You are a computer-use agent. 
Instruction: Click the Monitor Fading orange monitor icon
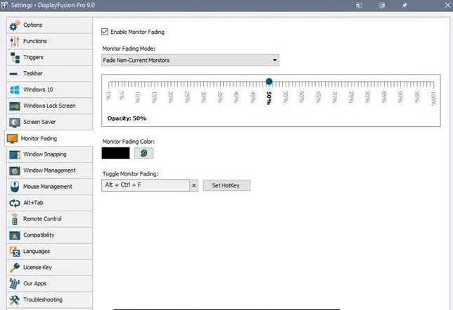(x=12, y=139)
